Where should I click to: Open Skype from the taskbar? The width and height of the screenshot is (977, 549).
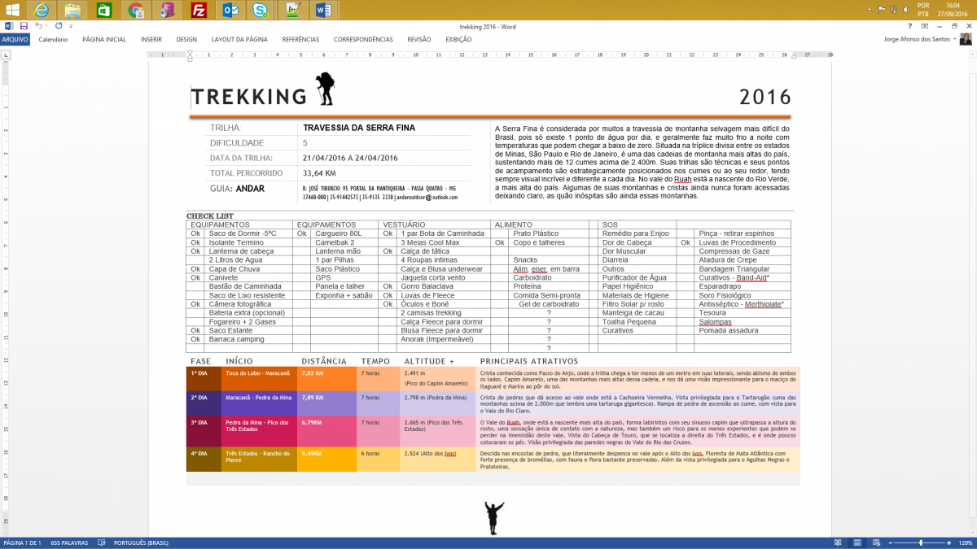260,11
